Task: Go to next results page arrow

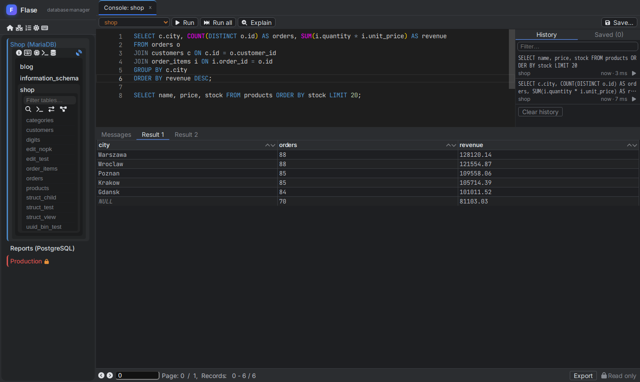Action: pos(110,375)
